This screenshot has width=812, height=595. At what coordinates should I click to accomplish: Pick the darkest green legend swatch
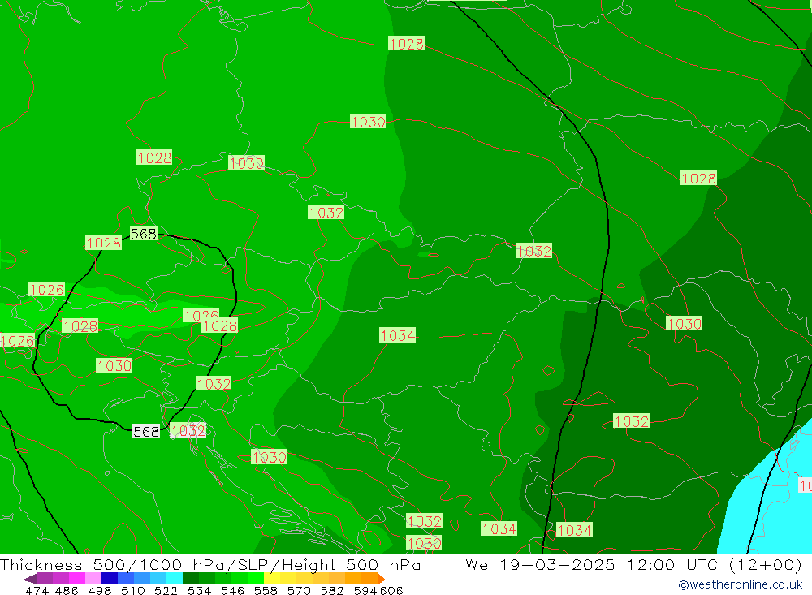click(191, 579)
